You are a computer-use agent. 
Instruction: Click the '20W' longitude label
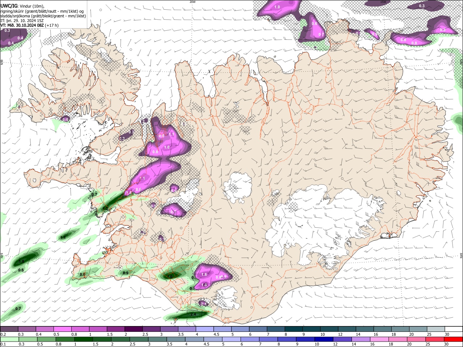click(x=192, y=2)
